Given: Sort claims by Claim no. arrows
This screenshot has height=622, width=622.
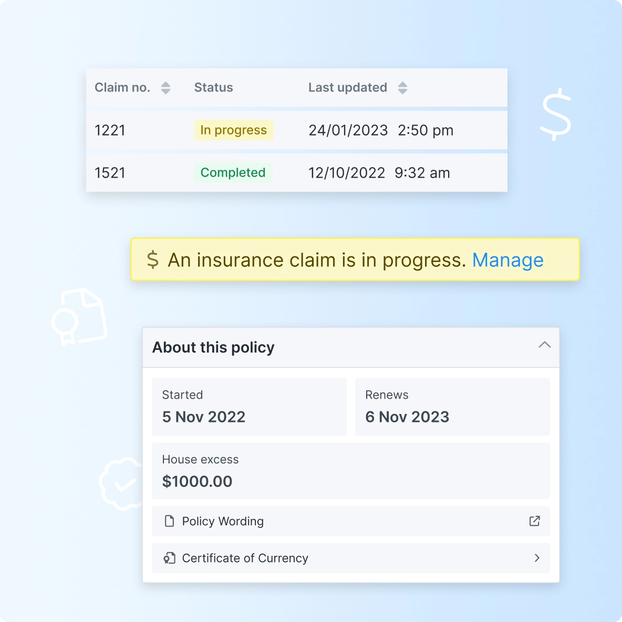Looking at the screenshot, I should [x=165, y=88].
